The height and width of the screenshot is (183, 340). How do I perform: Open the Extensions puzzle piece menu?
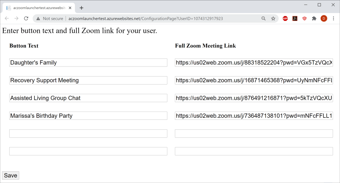(314, 19)
